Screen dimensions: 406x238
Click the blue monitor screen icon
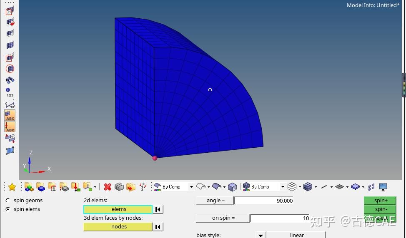(x=383, y=187)
